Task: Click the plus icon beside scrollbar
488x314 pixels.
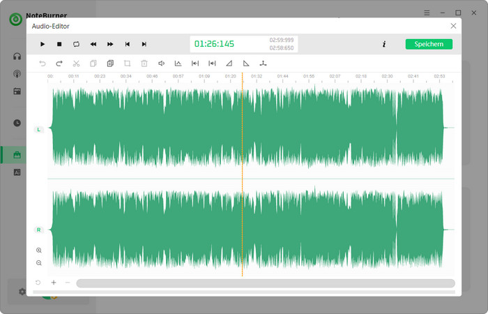Action: [54, 283]
